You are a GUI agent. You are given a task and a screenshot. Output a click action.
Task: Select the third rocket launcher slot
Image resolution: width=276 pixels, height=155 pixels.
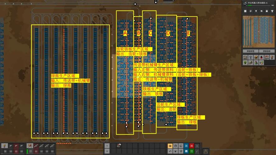(x=47, y=146)
